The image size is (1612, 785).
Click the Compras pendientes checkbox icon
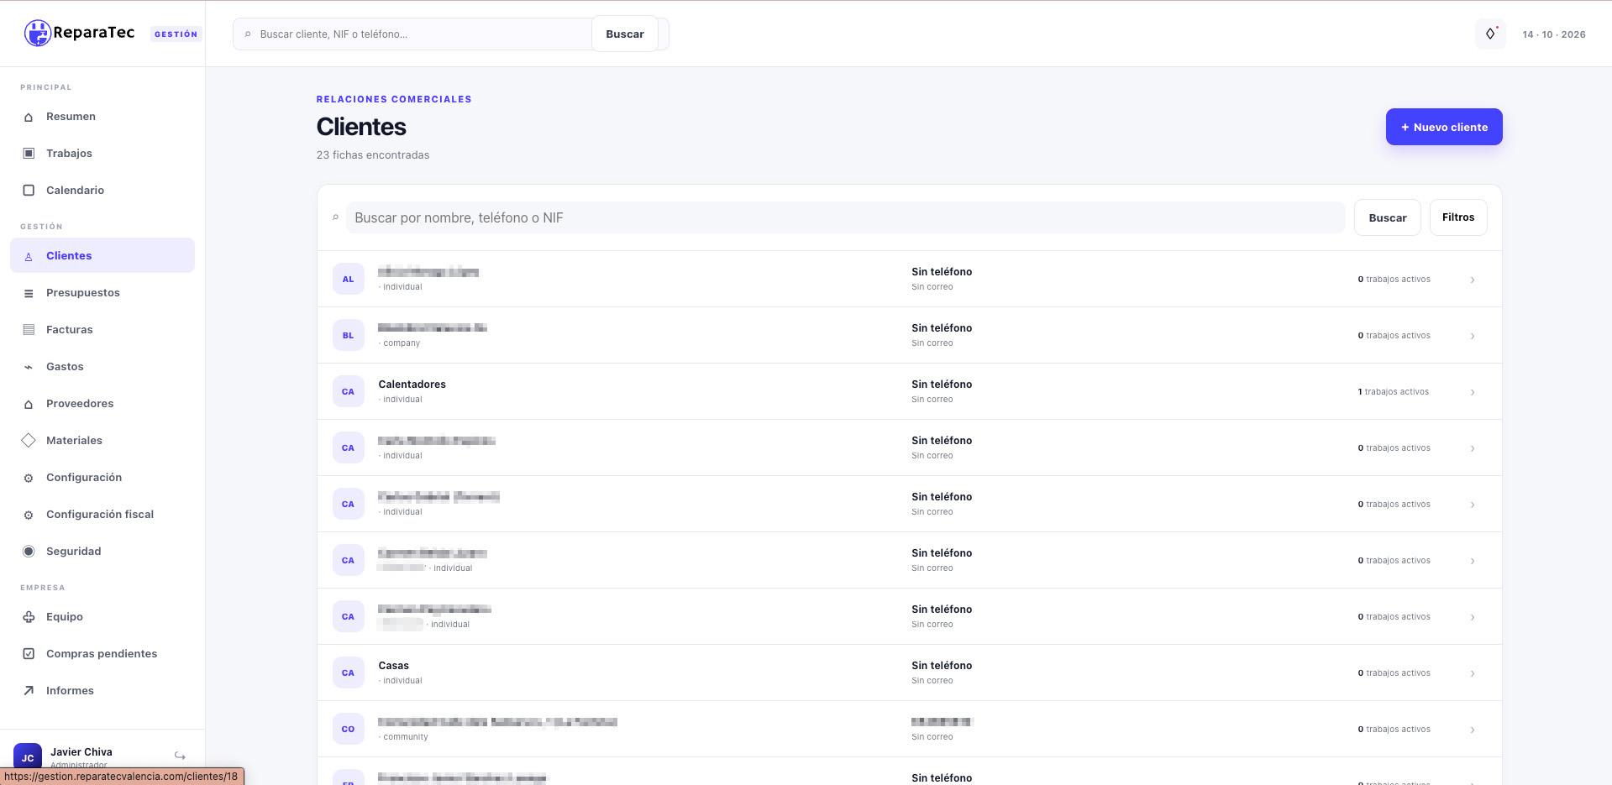29,654
